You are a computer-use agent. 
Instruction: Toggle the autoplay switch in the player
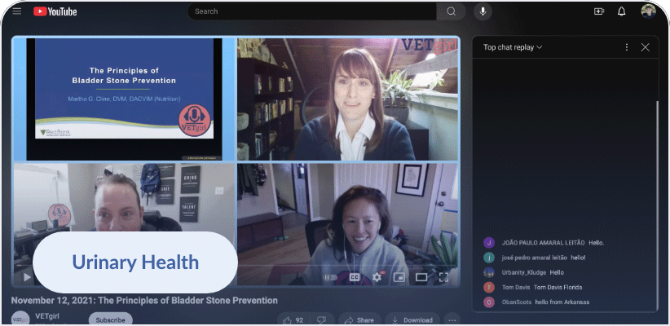click(x=331, y=277)
